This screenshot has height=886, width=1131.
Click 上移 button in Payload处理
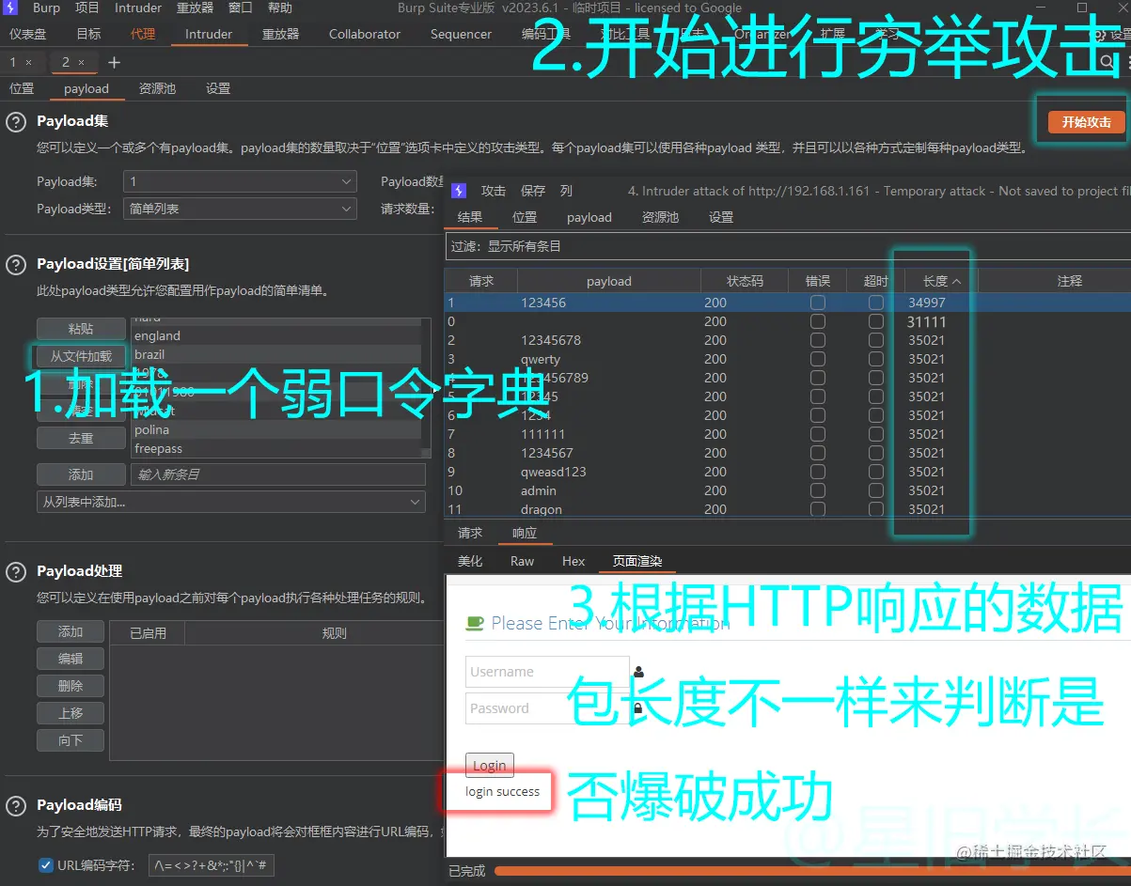(71, 713)
